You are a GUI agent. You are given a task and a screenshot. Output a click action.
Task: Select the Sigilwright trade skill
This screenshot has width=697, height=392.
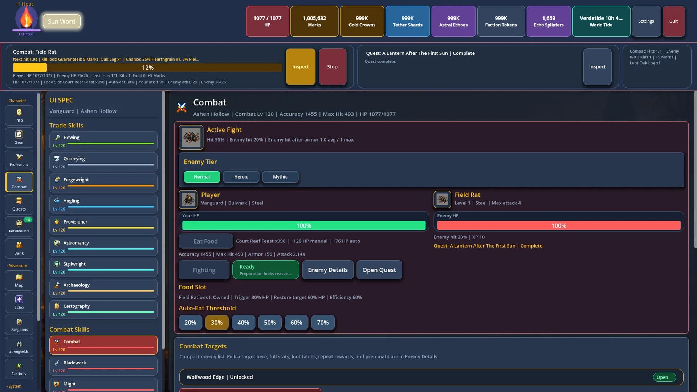coord(103,267)
